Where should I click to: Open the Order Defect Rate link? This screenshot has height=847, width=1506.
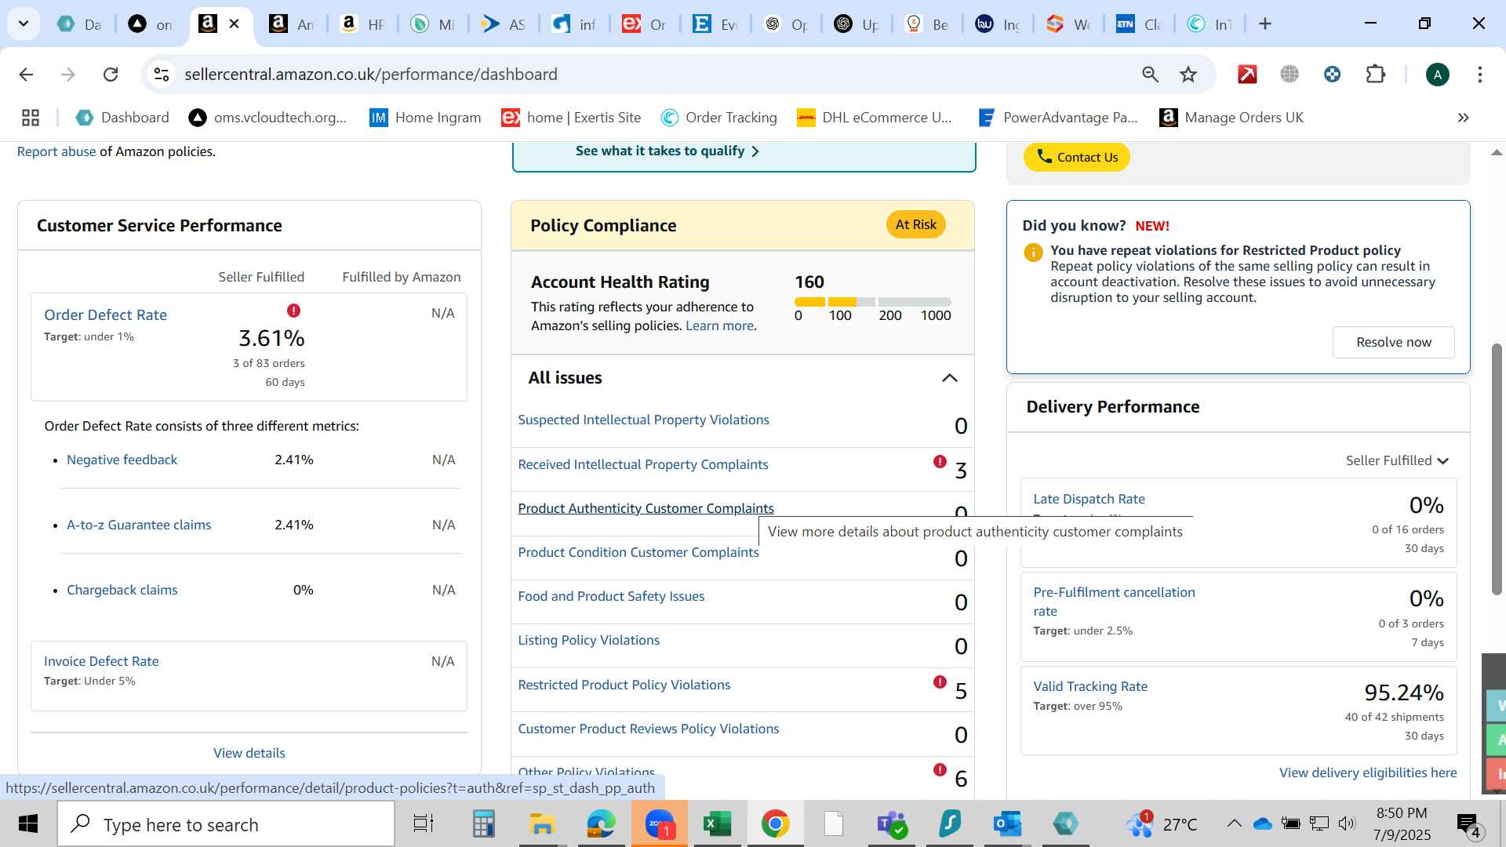click(105, 314)
